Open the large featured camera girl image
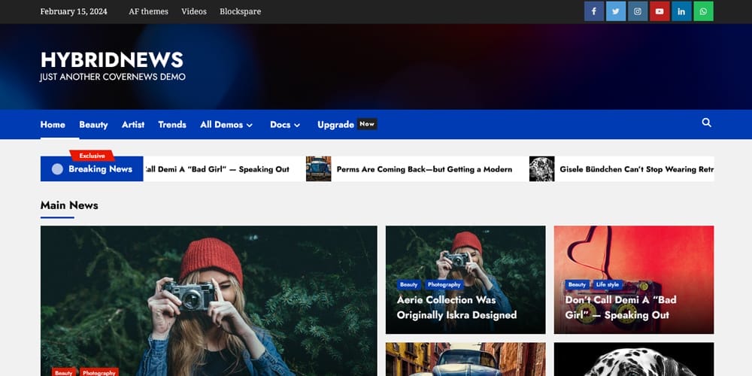The height and width of the screenshot is (376, 752). click(208, 301)
